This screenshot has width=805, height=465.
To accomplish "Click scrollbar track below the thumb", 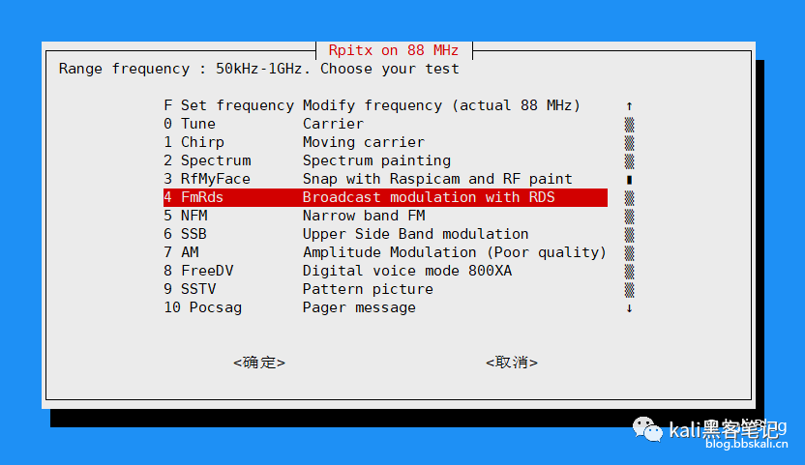I will [629, 244].
